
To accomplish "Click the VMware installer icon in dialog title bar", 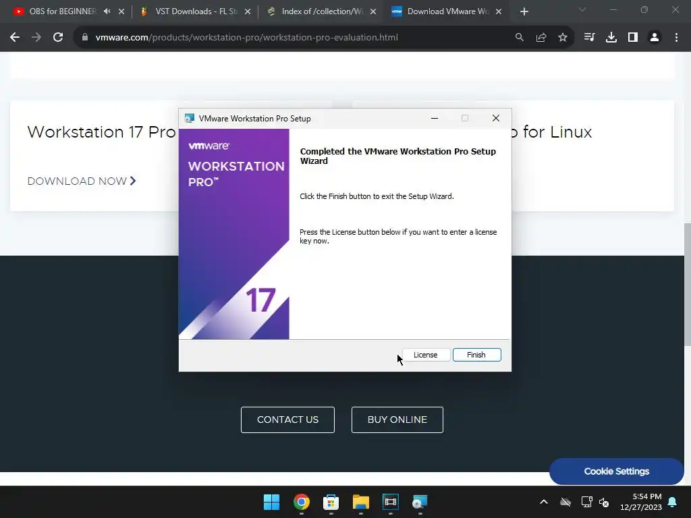I will (x=190, y=118).
